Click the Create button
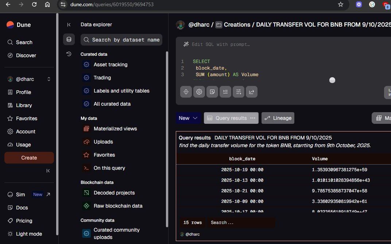This screenshot has height=244, width=391. coord(29,158)
